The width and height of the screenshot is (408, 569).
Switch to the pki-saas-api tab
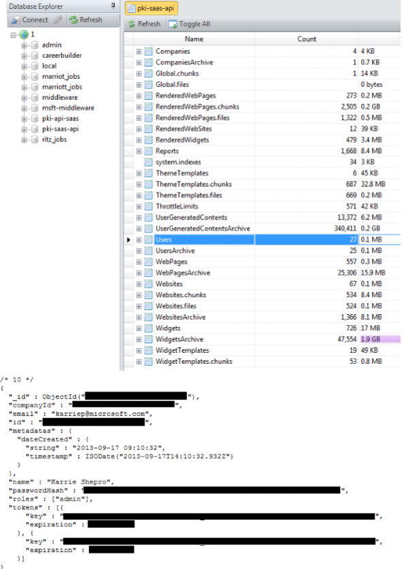click(x=152, y=8)
